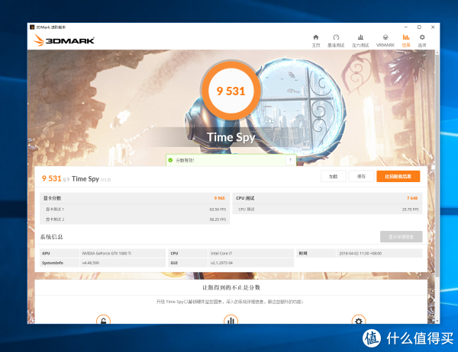Viewport: 458px width, 352px height.
Task: Click the GUI version v2.1.2973 64 cell
Action: (251, 263)
